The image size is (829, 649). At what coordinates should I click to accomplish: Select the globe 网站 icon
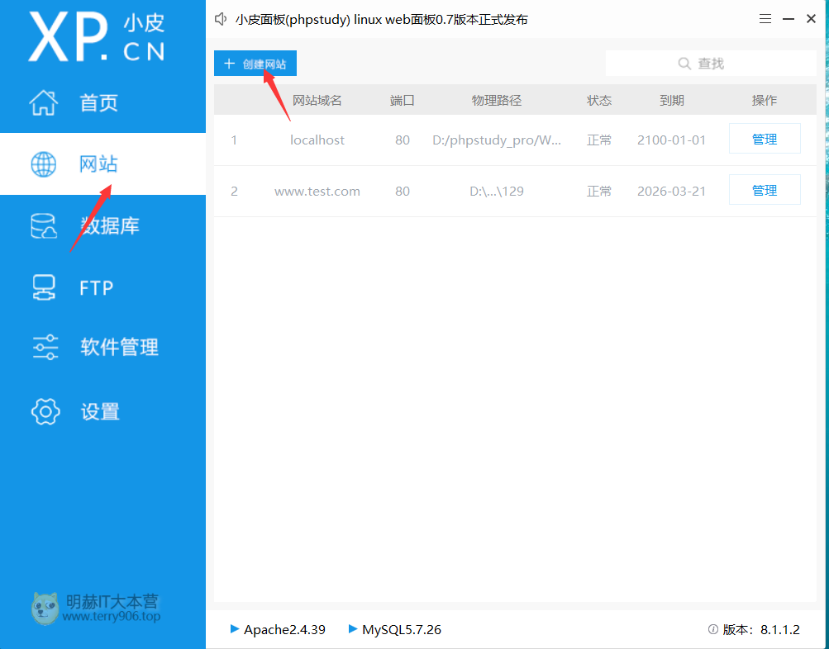(43, 164)
